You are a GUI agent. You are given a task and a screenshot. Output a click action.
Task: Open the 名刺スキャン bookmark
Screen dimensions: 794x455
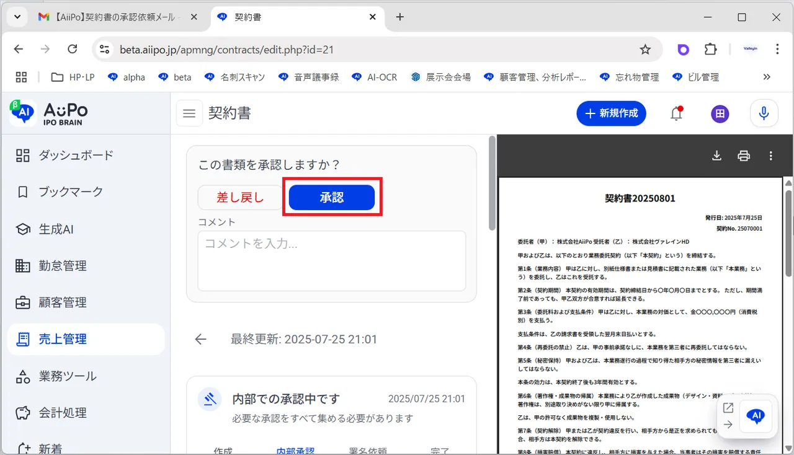pos(236,77)
